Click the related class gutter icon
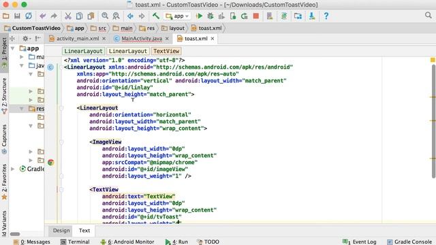This screenshot has height=245, width=436. [x=50, y=67]
